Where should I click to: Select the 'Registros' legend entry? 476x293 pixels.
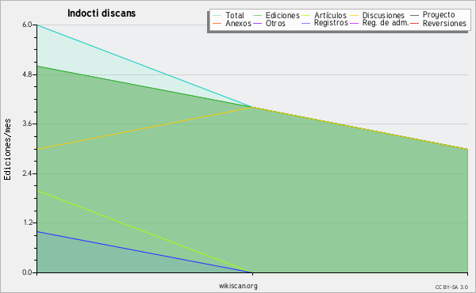(x=324, y=23)
